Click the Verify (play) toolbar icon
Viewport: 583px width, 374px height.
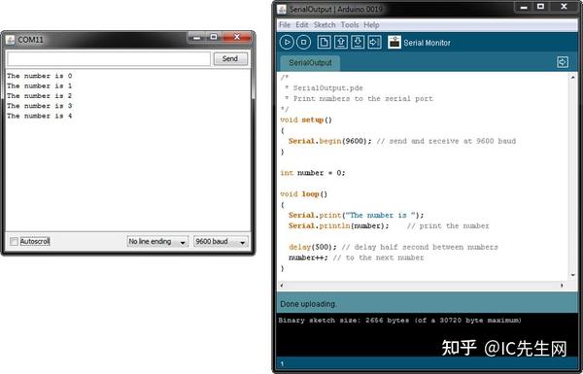click(287, 43)
